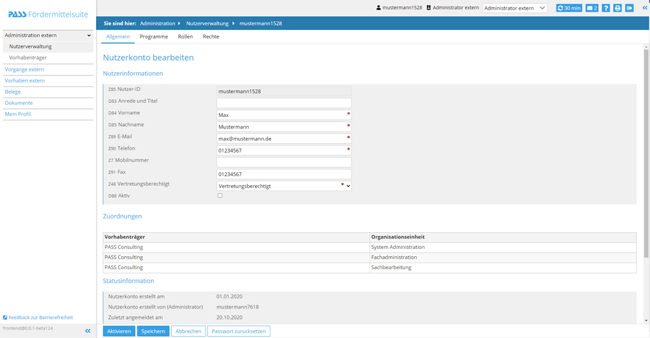Click the Passwort zurücksetzen button

[x=239, y=331]
